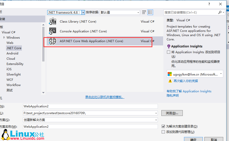Select the Android template category

(12, 53)
